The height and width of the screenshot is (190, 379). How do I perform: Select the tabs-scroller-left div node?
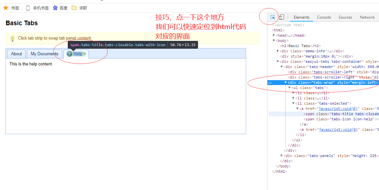click(x=333, y=72)
